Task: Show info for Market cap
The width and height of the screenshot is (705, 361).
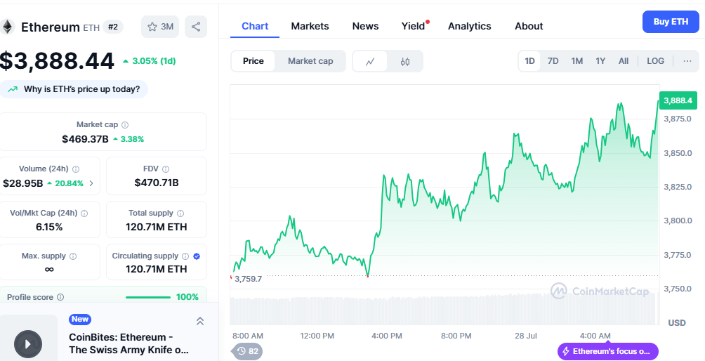Action: tap(125, 125)
